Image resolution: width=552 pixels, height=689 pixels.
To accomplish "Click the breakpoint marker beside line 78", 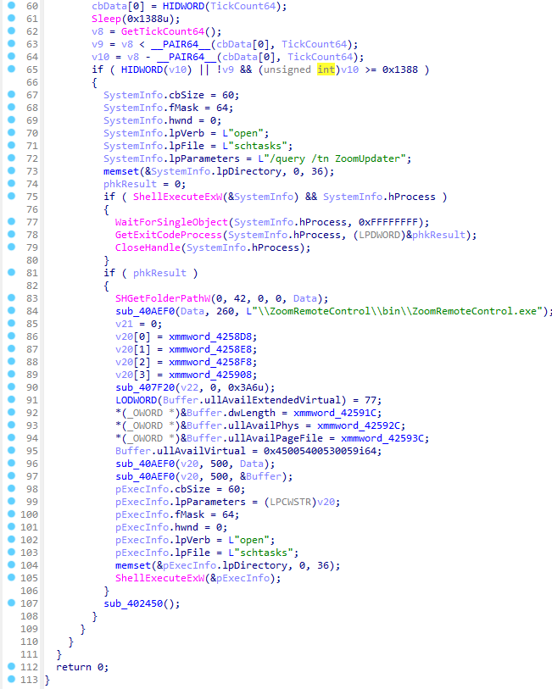I will tap(8, 235).
